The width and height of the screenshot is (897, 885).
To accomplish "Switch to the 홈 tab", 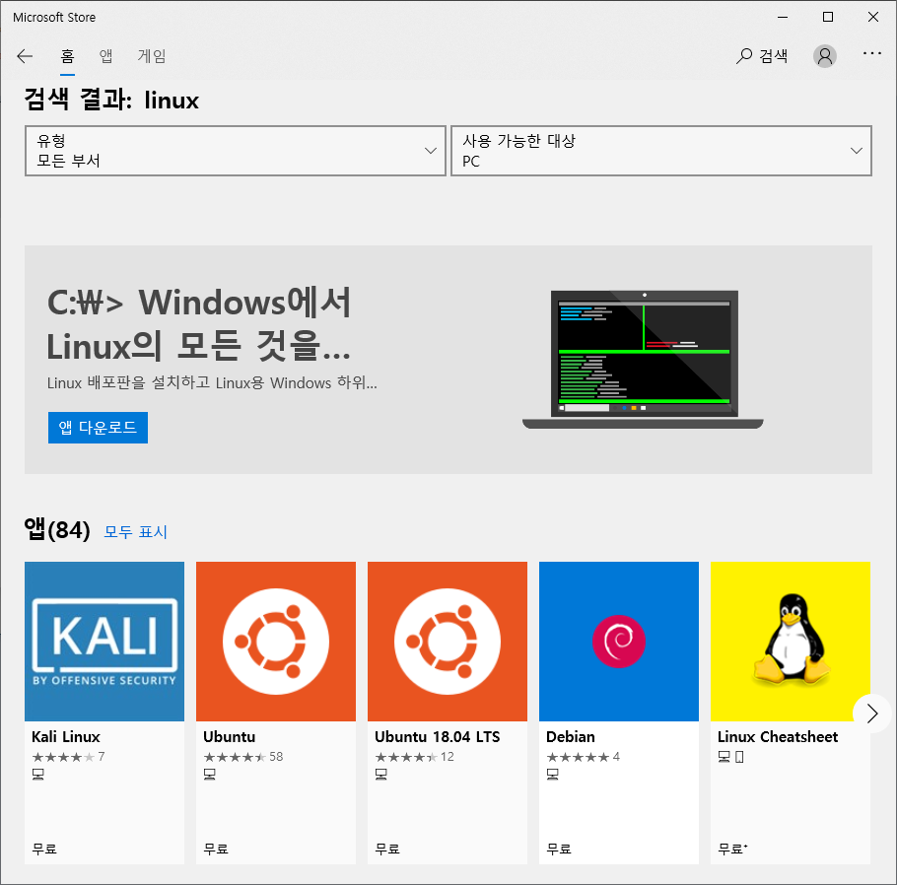I will pyautogui.click(x=67, y=56).
